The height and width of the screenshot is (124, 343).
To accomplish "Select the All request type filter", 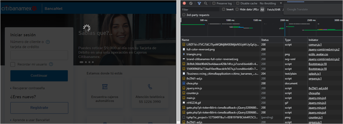I will pos(262,10).
